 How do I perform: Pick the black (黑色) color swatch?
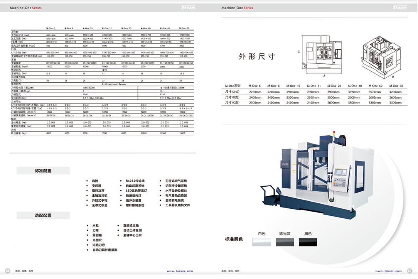(308, 242)
